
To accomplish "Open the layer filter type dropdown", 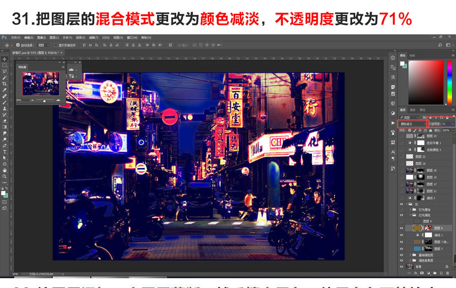I will point(409,117).
